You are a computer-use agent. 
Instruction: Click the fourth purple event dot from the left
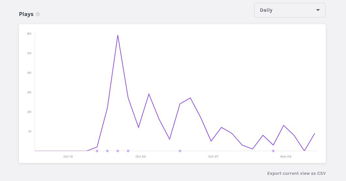[x=128, y=151]
